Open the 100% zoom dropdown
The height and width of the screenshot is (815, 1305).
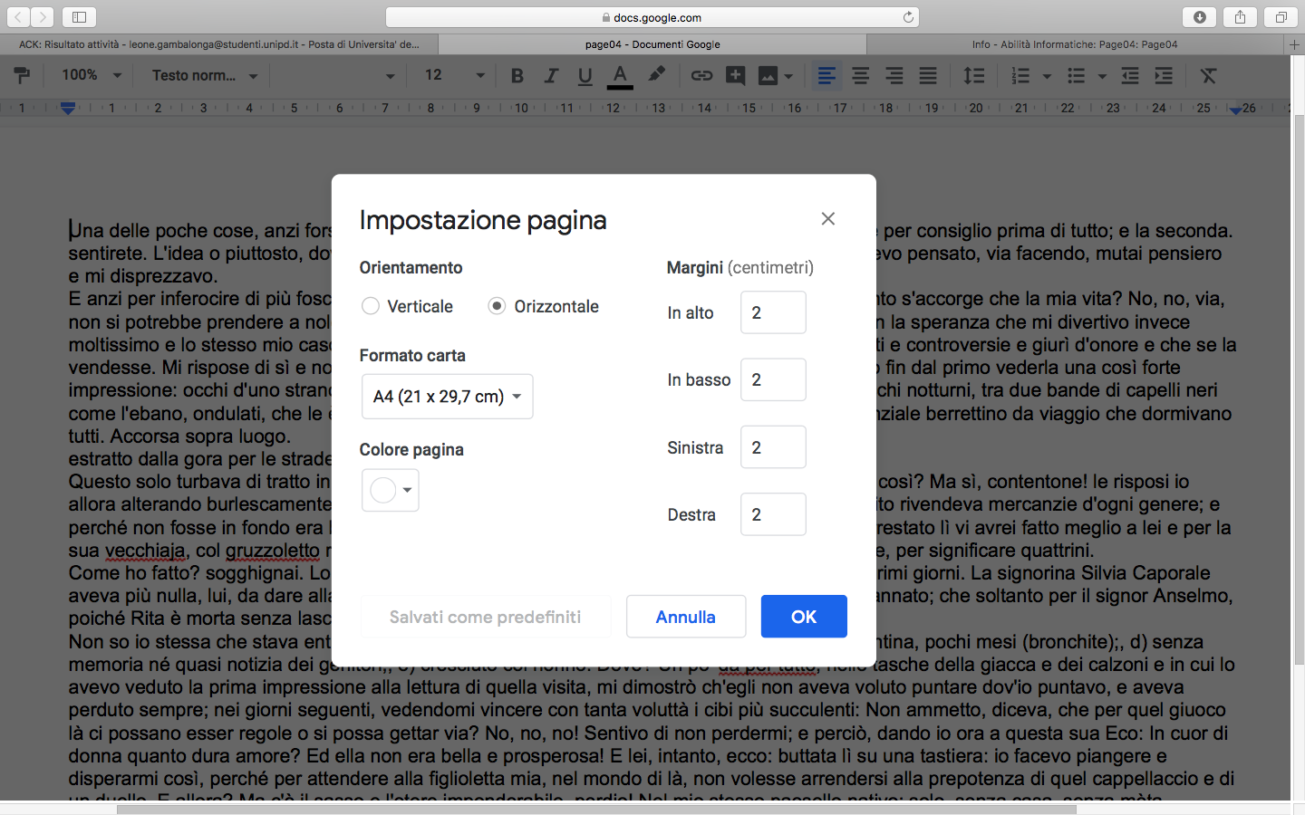(91, 75)
